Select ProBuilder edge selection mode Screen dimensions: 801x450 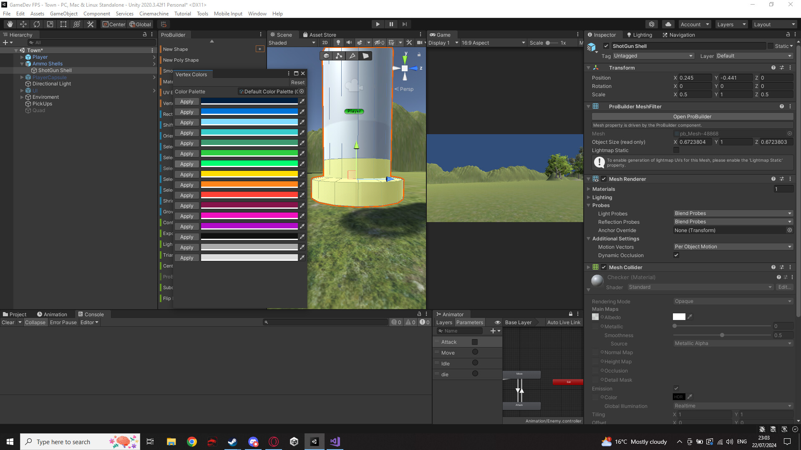352,55
